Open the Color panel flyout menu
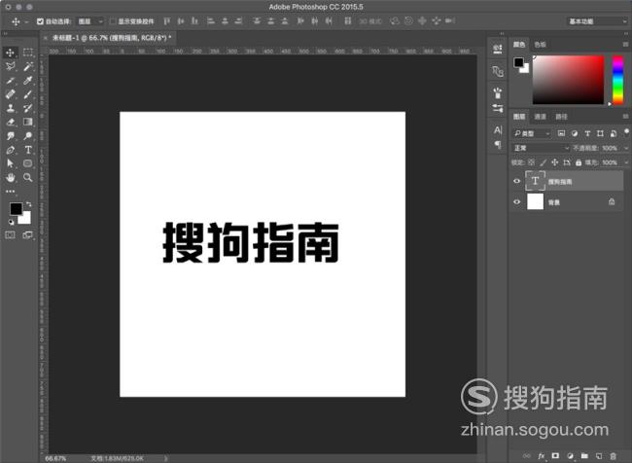This screenshot has height=463, width=632. tap(625, 44)
